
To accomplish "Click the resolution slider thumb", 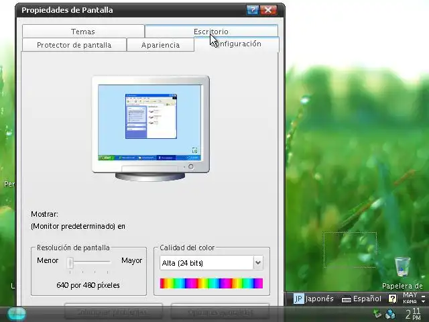I will pos(70,263).
